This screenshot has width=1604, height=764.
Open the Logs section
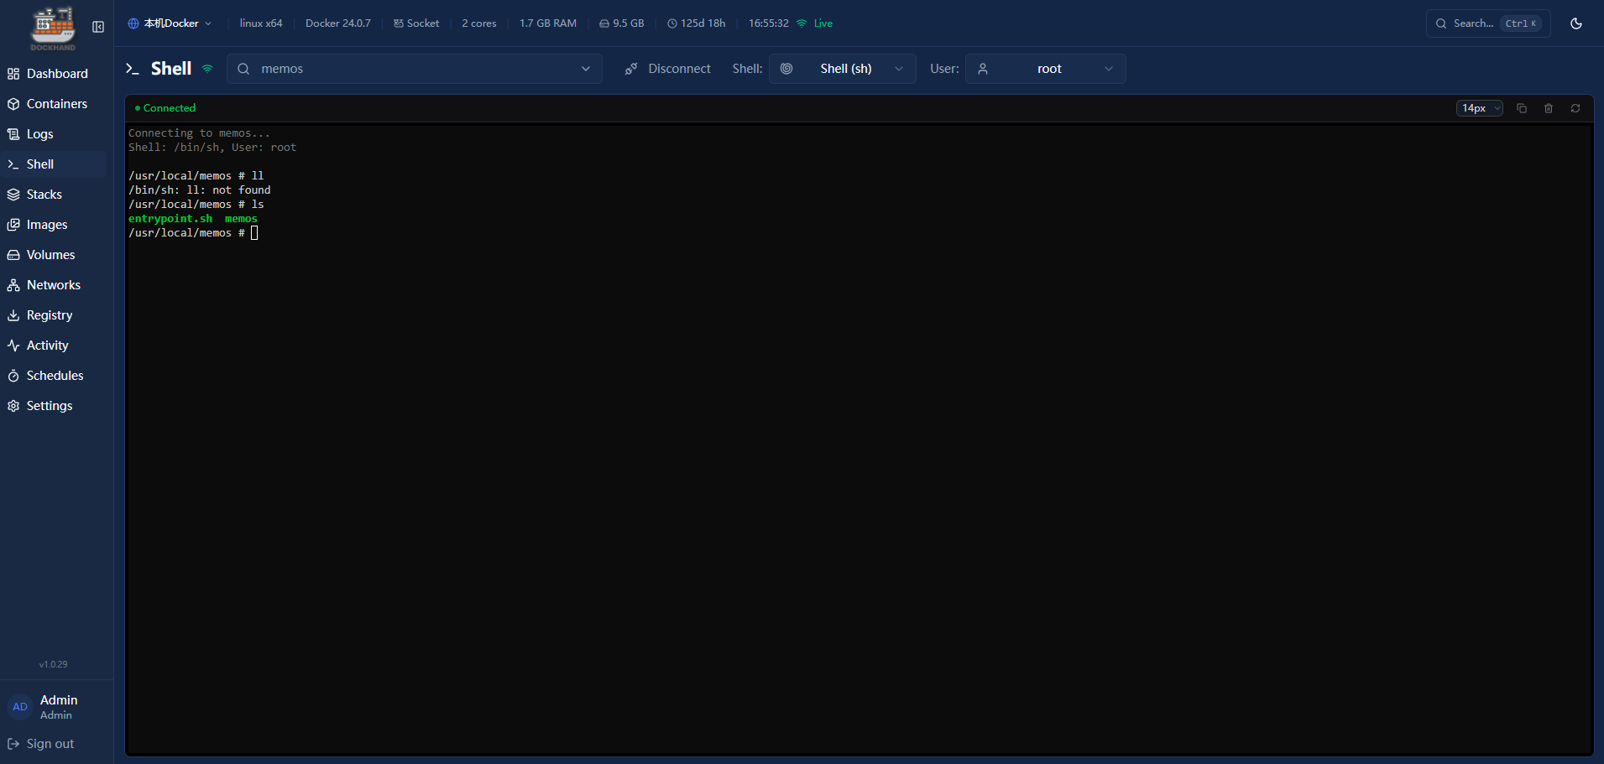click(55, 134)
